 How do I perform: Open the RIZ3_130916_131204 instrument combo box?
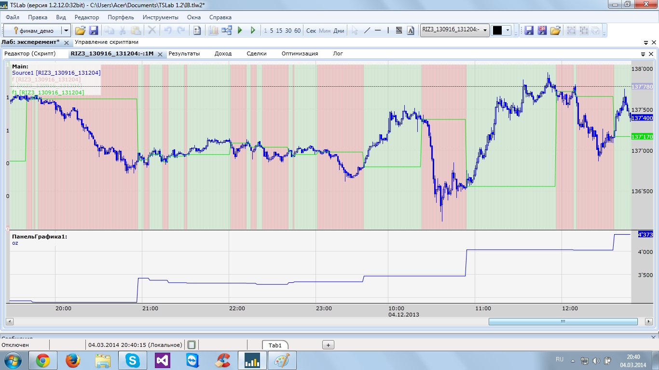[454, 30]
